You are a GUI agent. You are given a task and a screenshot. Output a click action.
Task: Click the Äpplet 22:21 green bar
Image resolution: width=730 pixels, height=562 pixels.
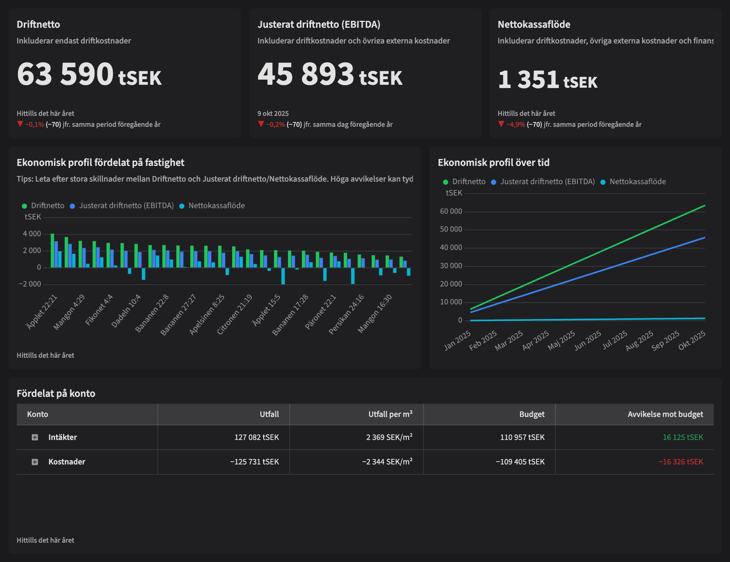[53, 251]
